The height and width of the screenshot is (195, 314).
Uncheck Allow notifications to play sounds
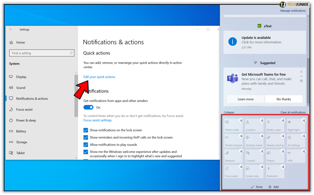click(86, 145)
